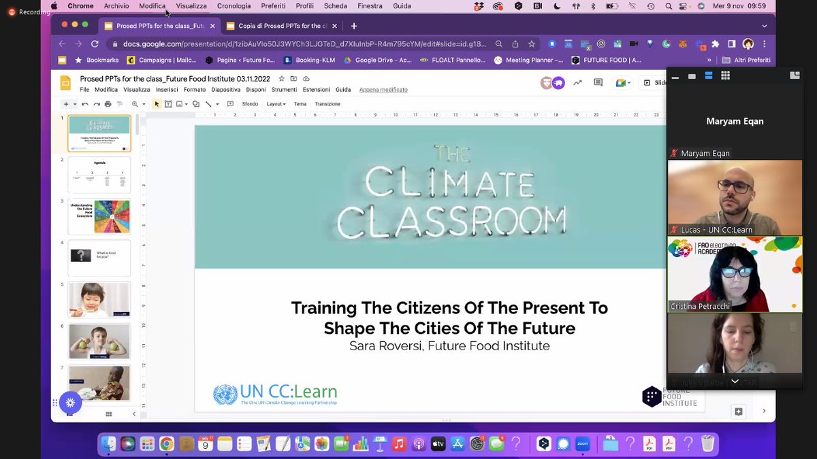Open the shape insertion tool
Screen dimensions: 817x459
click(x=196, y=103)
